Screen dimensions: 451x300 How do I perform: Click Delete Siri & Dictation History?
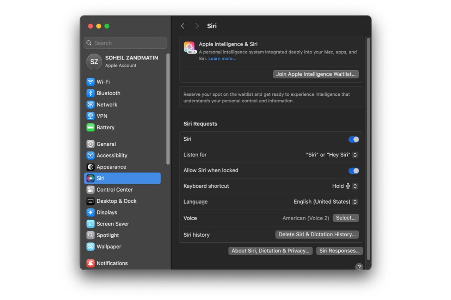click(317, 234)
